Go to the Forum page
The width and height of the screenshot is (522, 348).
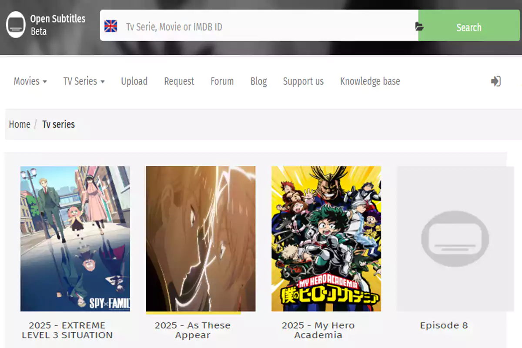coord(222,81)
